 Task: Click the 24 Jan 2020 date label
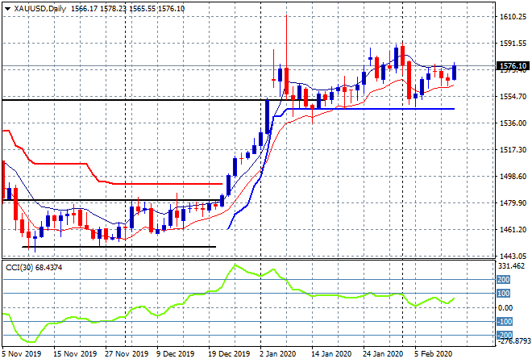[383, 354]
